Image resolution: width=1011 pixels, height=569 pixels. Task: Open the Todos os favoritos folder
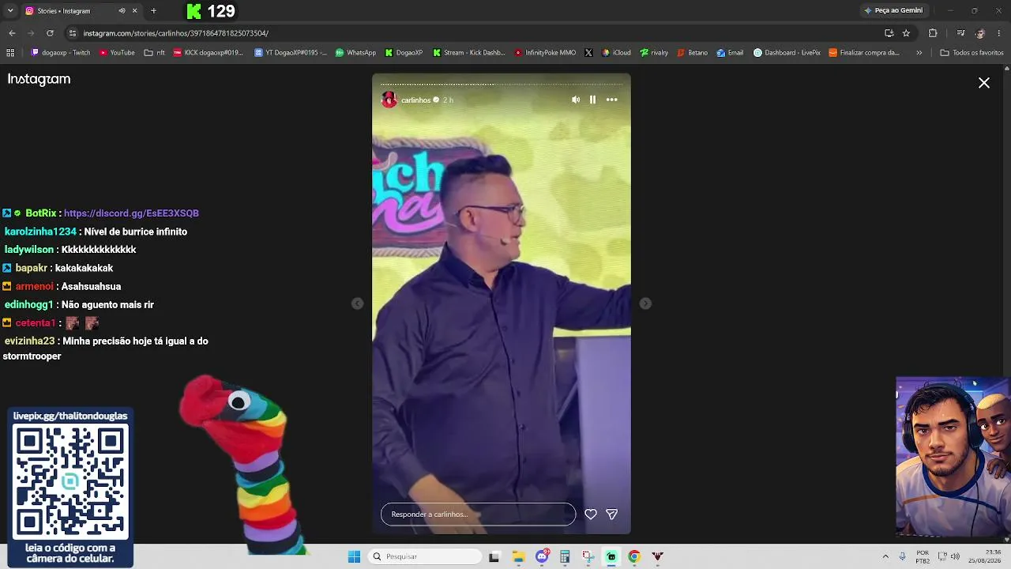point(972,53)
